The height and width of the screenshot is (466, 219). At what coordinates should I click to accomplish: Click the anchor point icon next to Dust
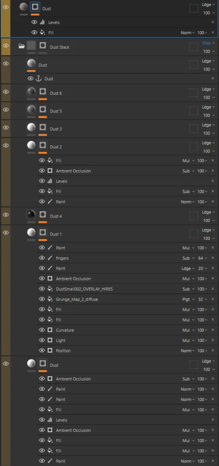(x=38, y=79)
